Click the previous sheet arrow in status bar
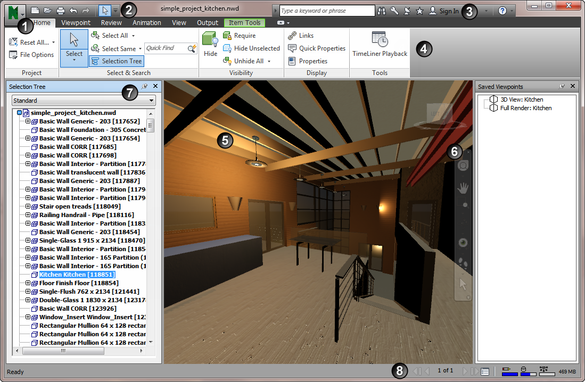Image resolution: width=585 pixels, height=382 pixels. point(427,371)
